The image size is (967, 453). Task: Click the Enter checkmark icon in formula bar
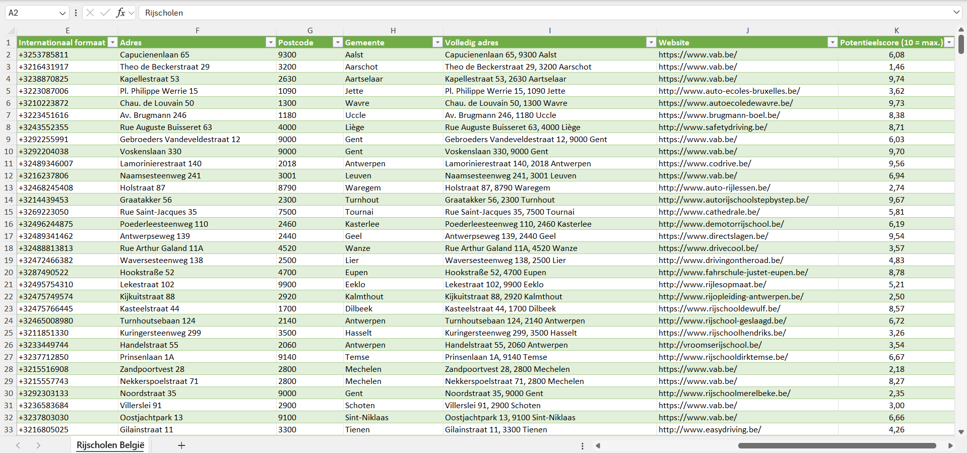[105, 13]
